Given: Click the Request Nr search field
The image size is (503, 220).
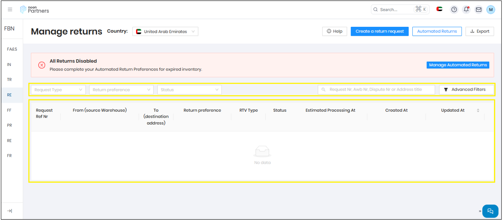Looking at the screenshot, I should (x=376, y=90).
